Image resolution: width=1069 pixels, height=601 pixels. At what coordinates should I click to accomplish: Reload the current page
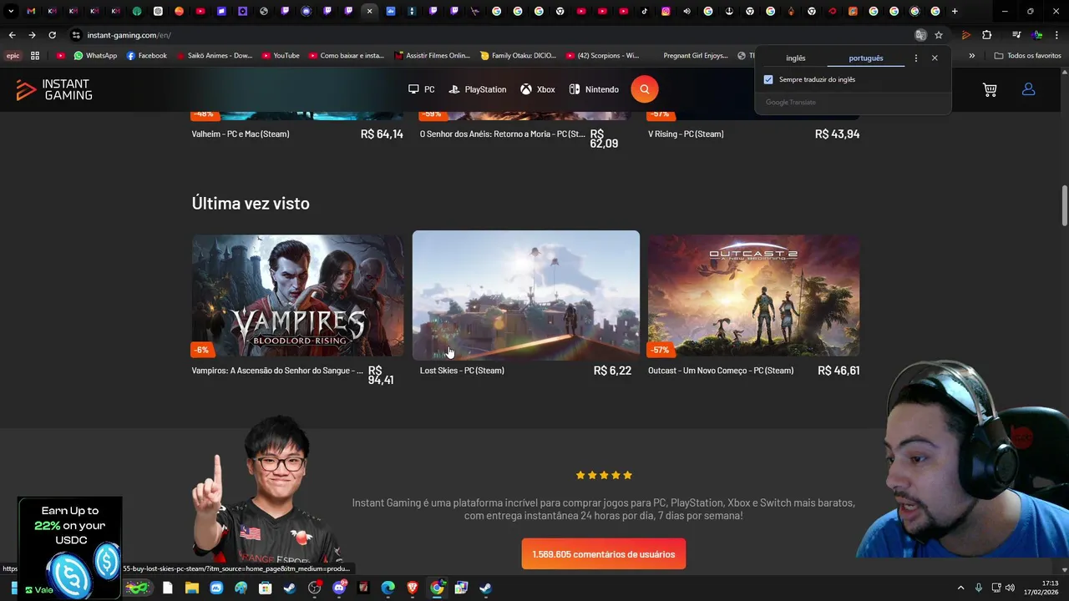click(x=52, y=35)
